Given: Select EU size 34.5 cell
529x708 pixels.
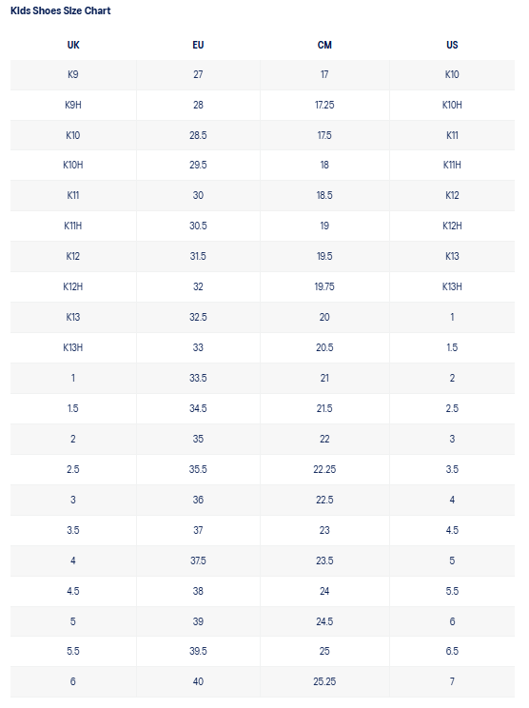Looking at the screenshot, I should [198, 408].
